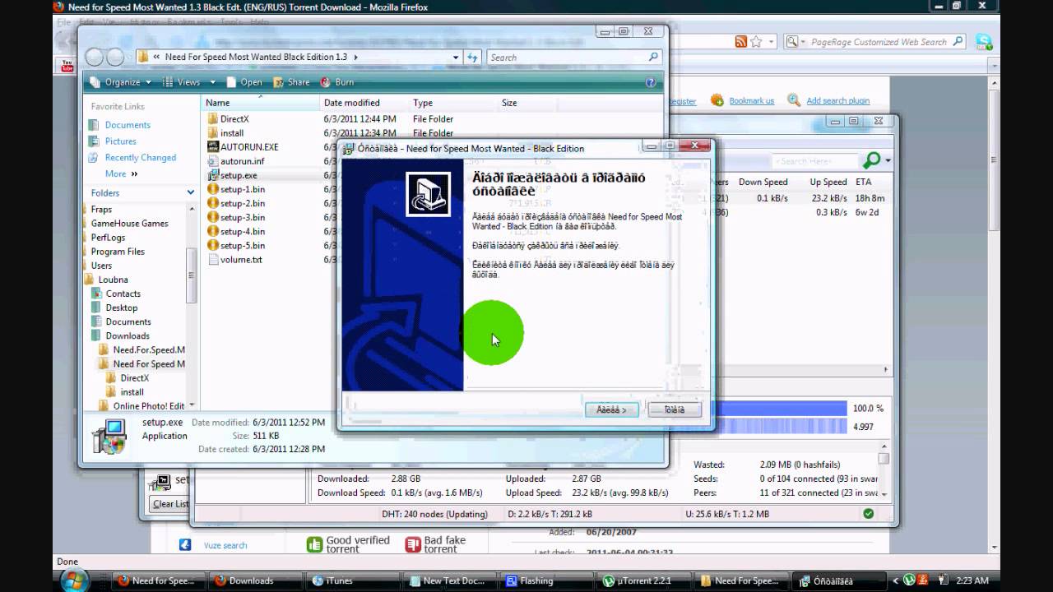Click the Good verified torrent button
Viewport: 1053px width, 592px height.
tap(349, 544)
